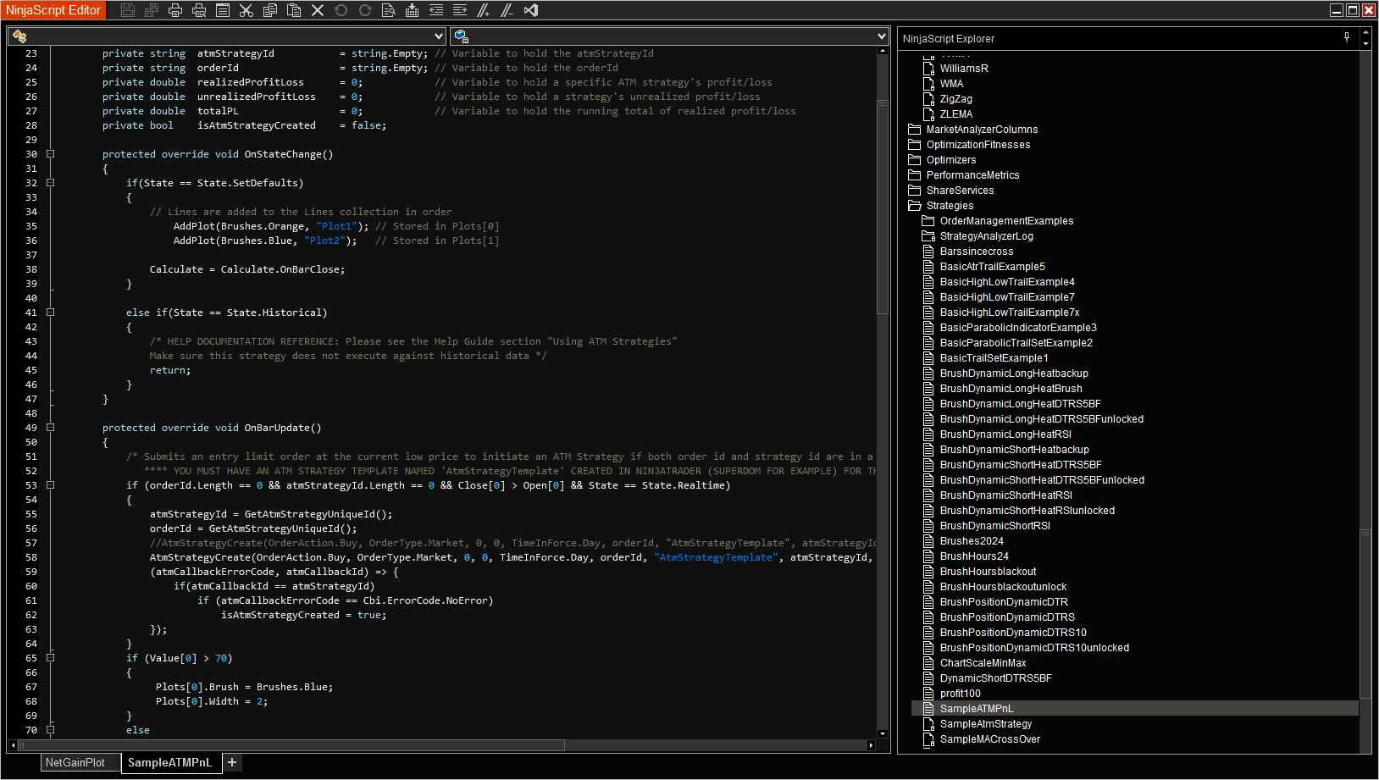Collapse the OnBarUpdate method fold box
The width and height of the screenshot is (1379, 780).
(x=51, y=428)
